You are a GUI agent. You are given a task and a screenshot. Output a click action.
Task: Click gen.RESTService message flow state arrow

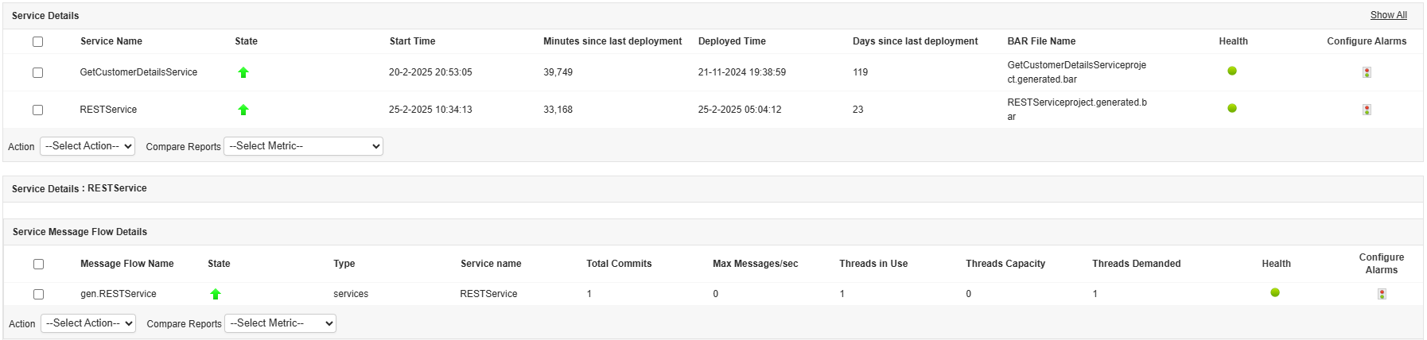[216, 294]
